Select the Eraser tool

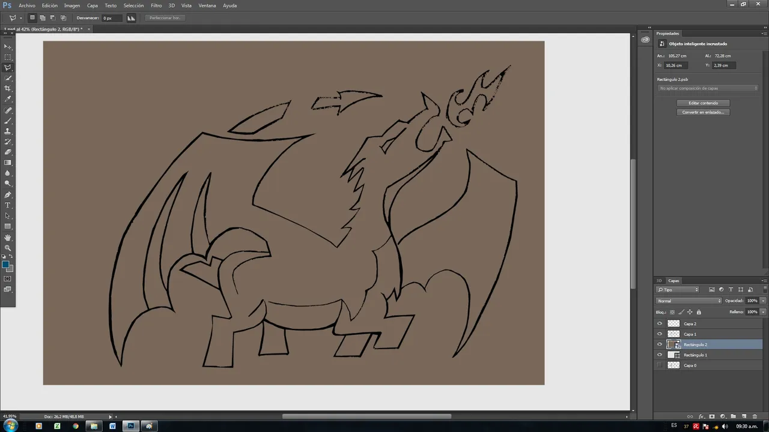click(8, 152)
